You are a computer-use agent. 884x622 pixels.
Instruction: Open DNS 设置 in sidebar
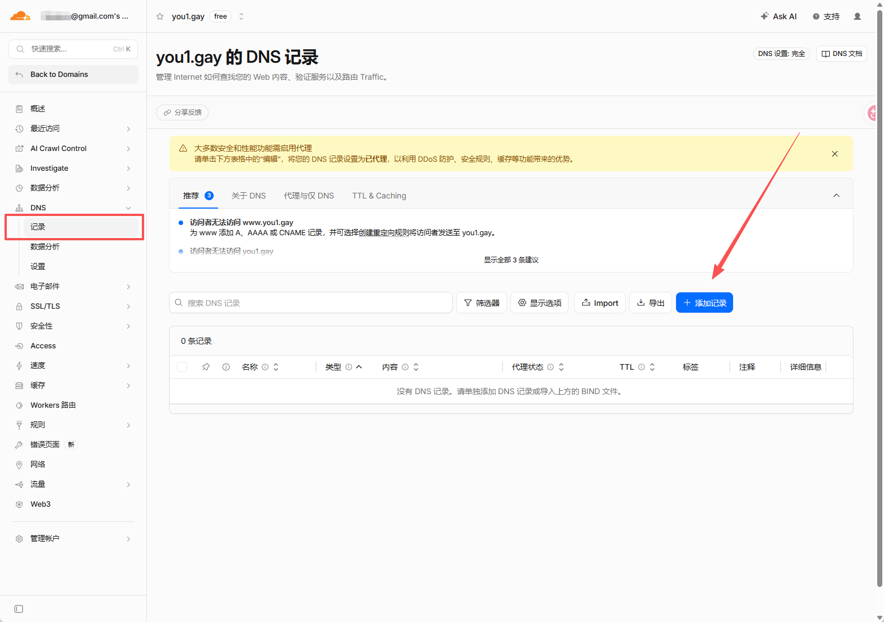tap(81, 266)
